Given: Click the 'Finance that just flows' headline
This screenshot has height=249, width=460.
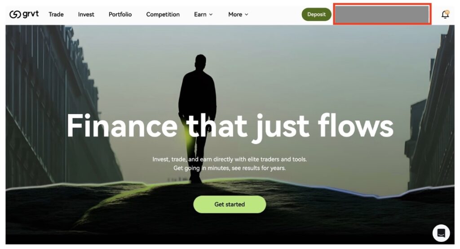Looking at the screenshot, I should pos(230,126).
